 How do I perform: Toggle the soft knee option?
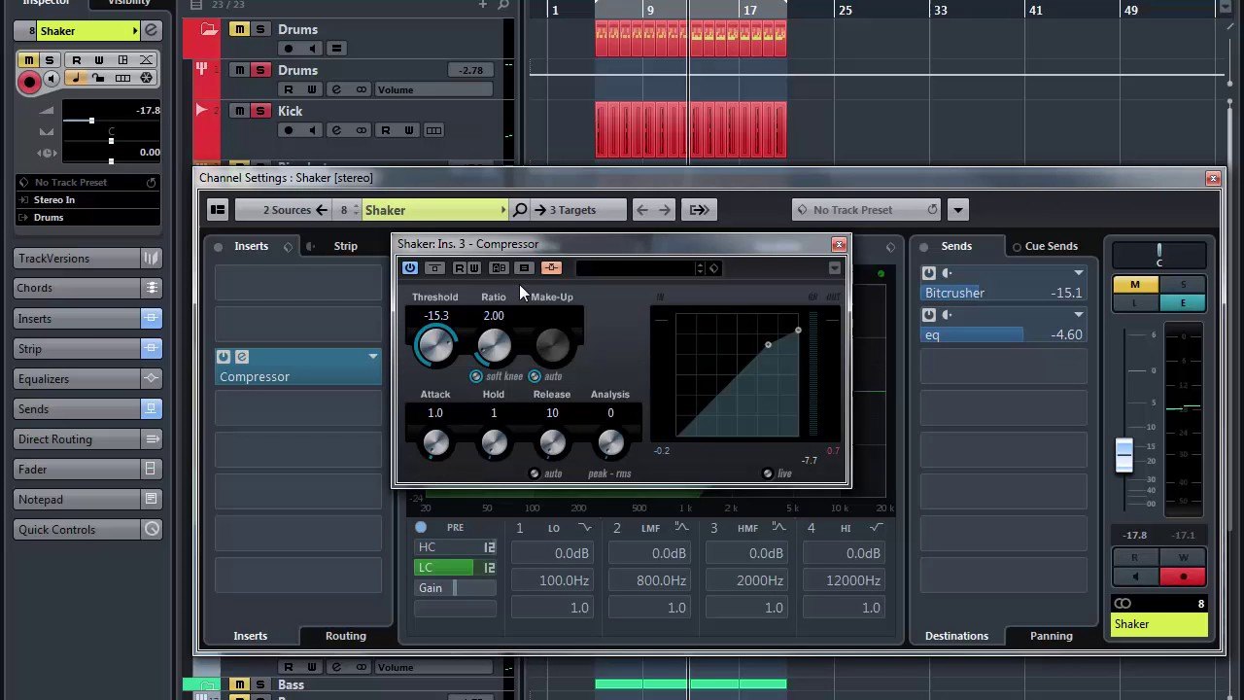(475, 376)
